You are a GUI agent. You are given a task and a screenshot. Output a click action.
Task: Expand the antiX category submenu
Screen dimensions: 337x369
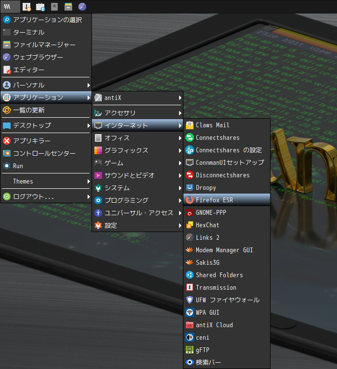point(138,98)
